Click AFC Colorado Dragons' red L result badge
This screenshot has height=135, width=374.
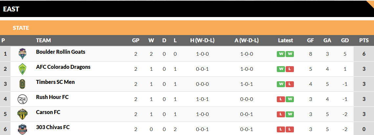[290, 69]
